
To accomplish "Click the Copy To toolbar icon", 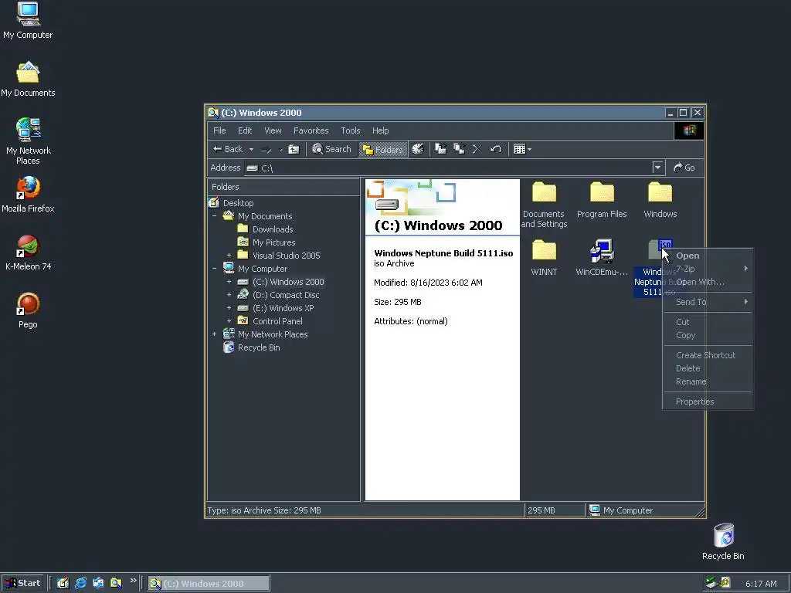I will (x=459, y=149).
